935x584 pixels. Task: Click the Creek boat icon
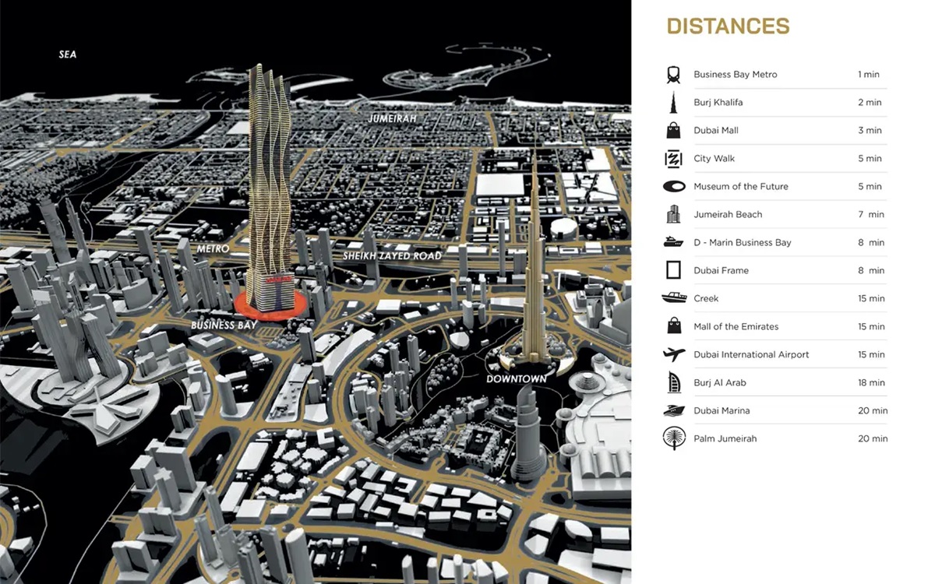point(673,298)
